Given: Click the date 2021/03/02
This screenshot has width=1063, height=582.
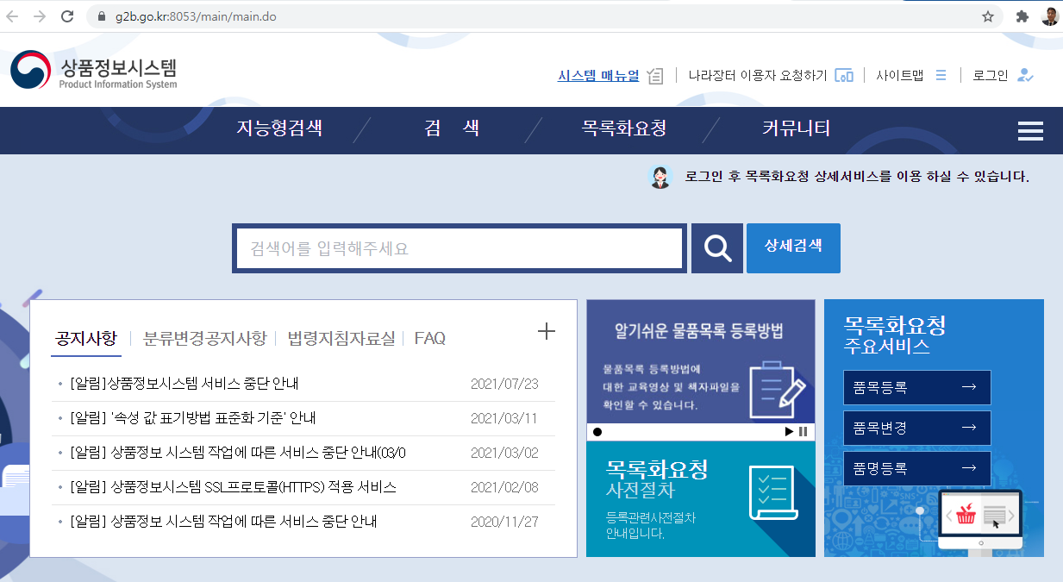Looking at the screenshot, I should pyautogui.click(x=504, y=453).
